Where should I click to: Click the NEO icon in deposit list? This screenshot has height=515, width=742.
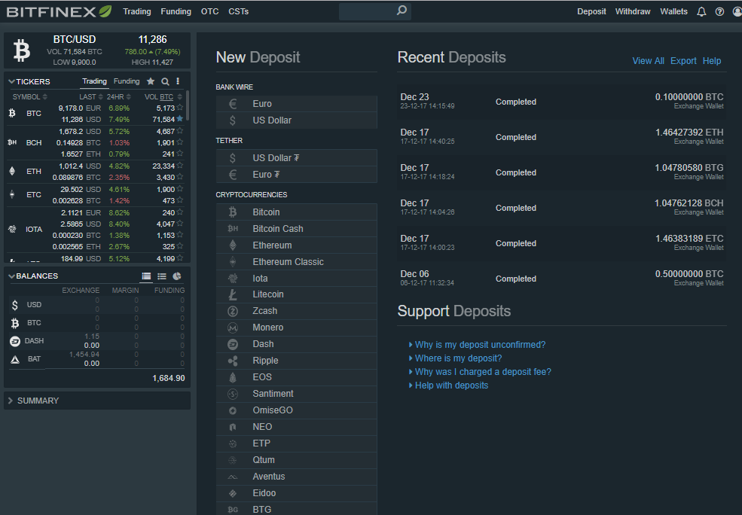click(232, 427)
